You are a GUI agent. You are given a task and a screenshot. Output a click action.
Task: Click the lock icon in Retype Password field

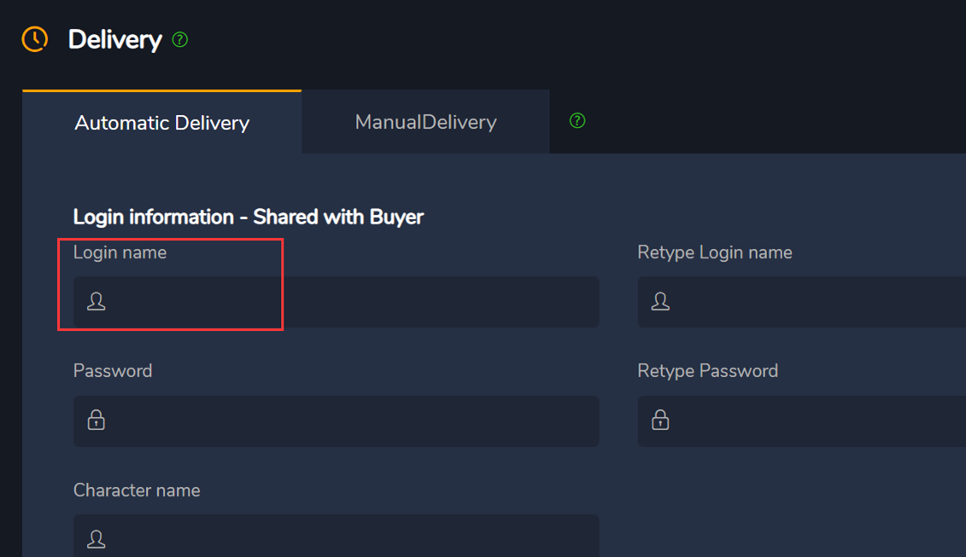pyautogui.click(x=660, y=421)
